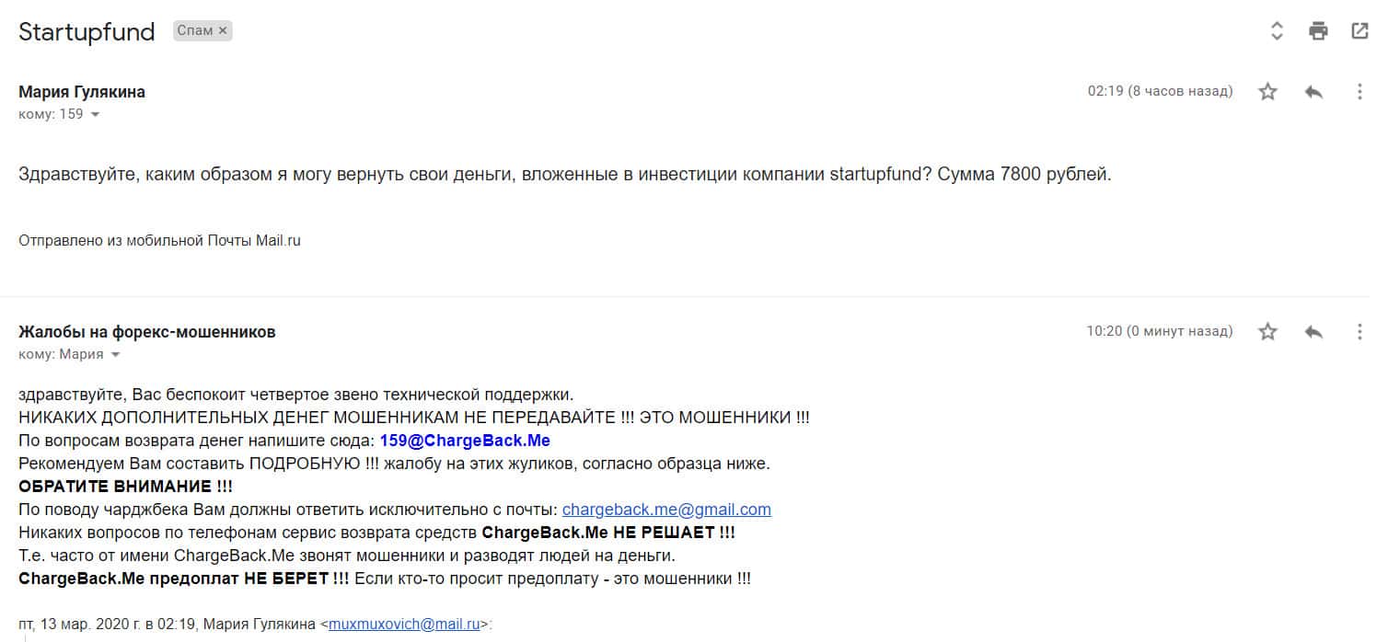Expand recipient details next to 'кому: 159'
The height and width of the screenshot is (642, 1388).
click(x=95, y=115)
